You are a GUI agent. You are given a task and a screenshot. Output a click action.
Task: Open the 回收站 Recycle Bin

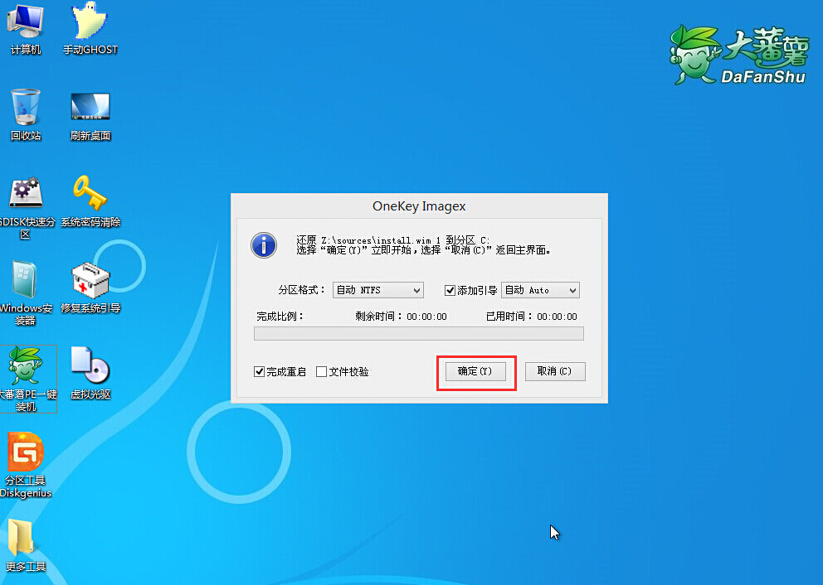(25, 112)
